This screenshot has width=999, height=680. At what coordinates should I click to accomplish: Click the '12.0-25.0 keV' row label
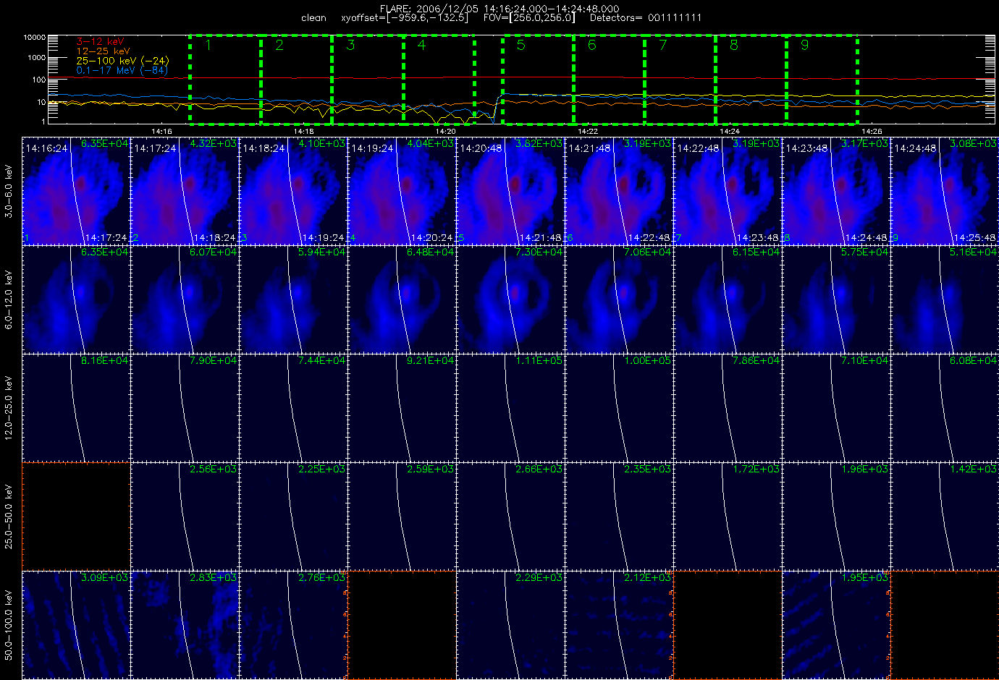tap(9, 408)
